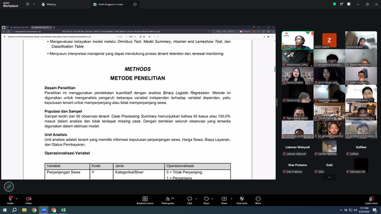Select Sheilla Zahra video tile

tap(329, 112)
